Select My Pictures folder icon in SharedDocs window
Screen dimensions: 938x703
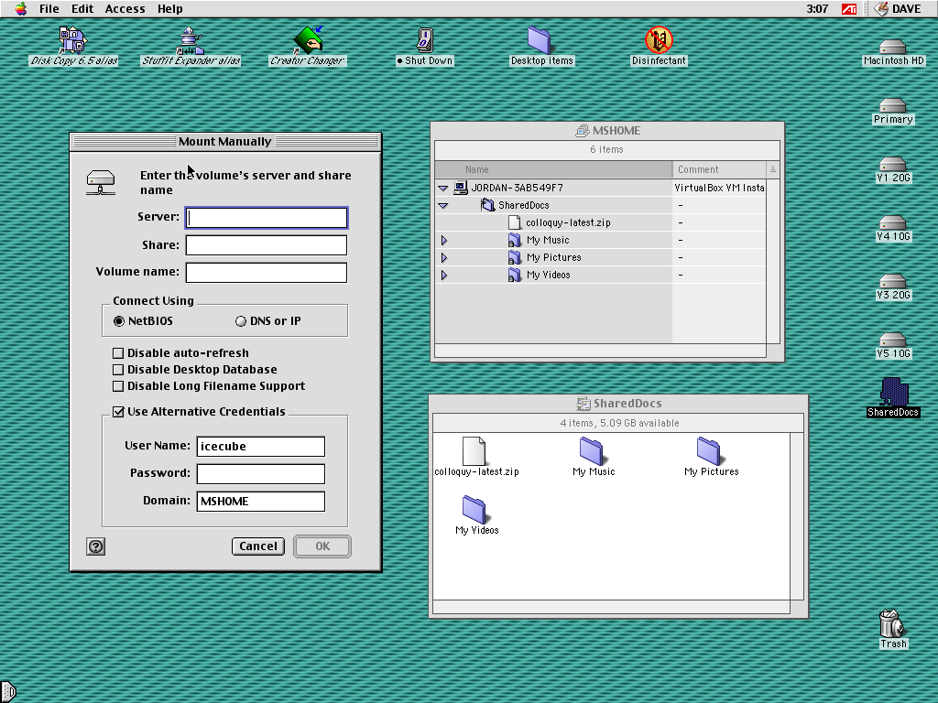pos(710,450)
